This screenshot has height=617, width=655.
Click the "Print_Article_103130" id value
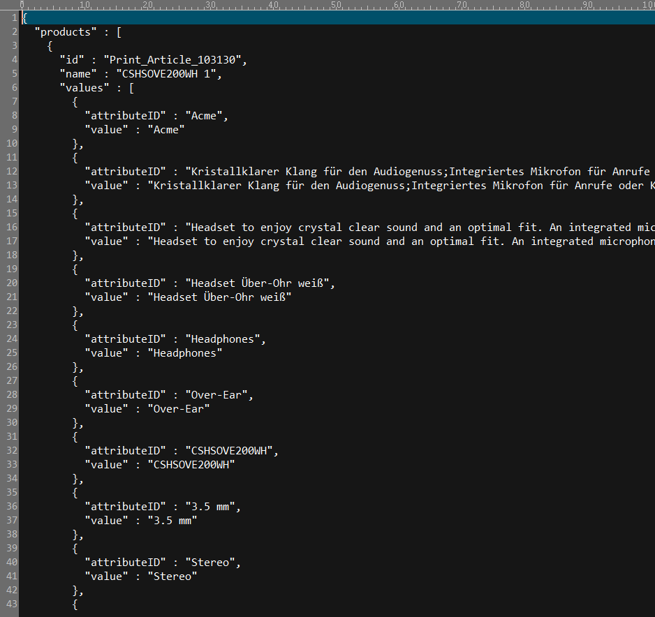[175, 59]
